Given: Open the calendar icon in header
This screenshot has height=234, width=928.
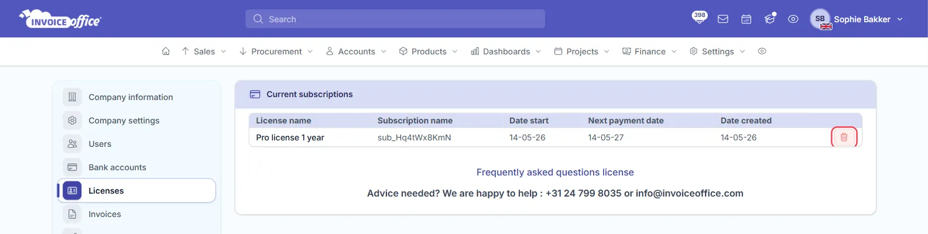Looking at the screenshot, I should coord(746,19).
